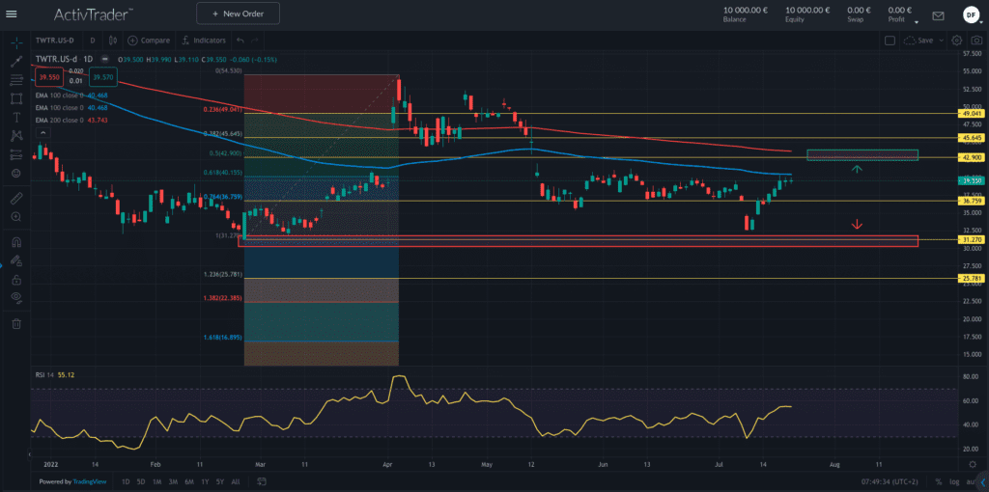Activate the zoom in tool
This screenshot has width=989, height=492.
point(15,218)
